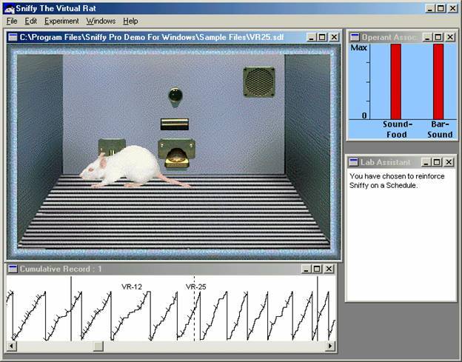Click the Sound-Food red bar

click(x=395, y=81)
